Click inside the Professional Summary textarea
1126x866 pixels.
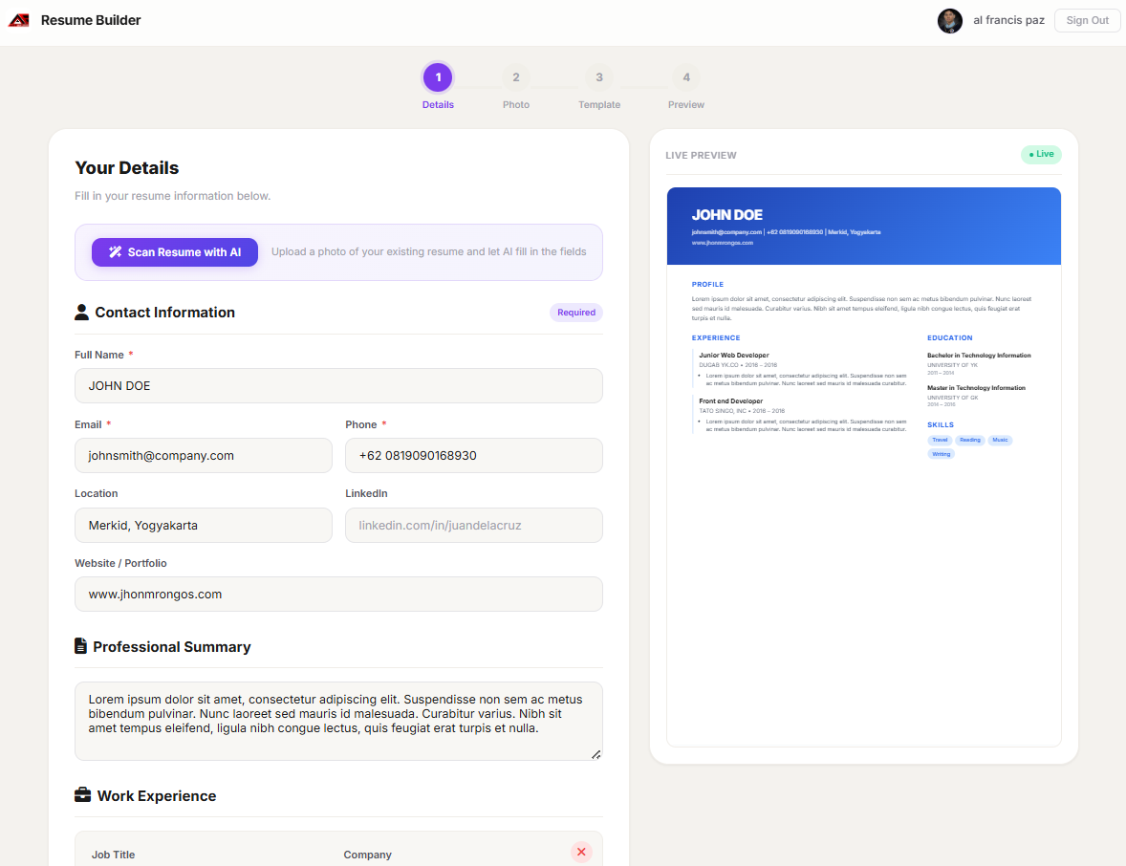338,721
